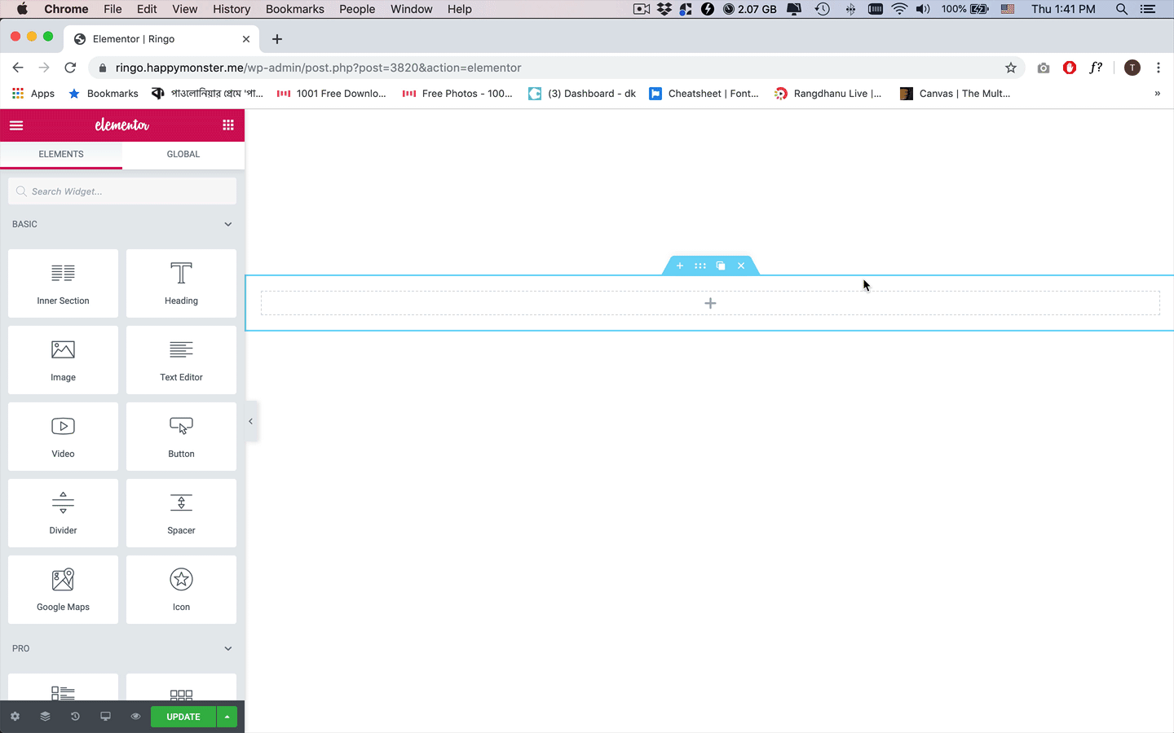Screen dimensions: 1174x733
Task: Expand the PRO widgets category
Action: (227, 648)
